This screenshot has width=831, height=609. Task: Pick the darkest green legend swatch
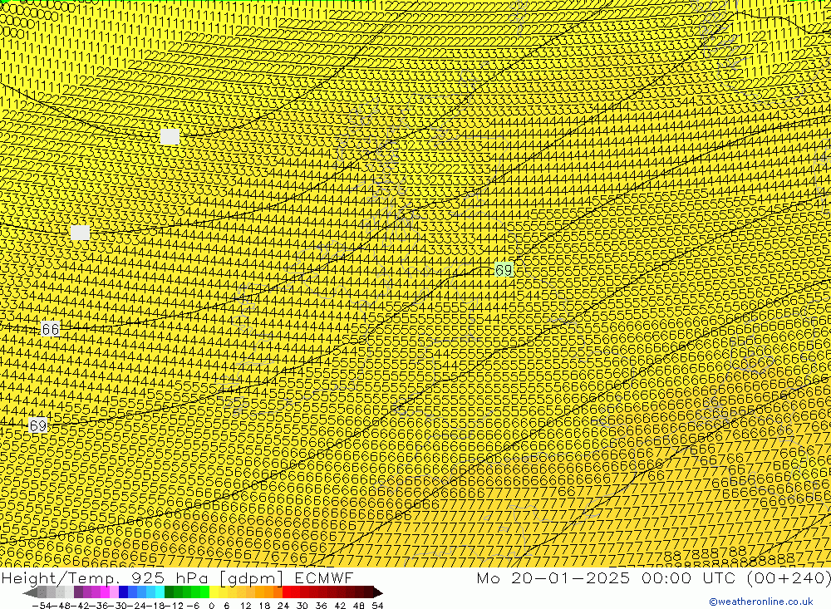tap(169, 592)
